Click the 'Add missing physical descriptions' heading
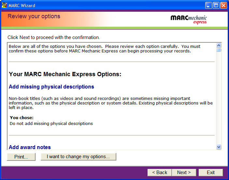Viewport: 229px width, 180px height. (x=51, y=87)
